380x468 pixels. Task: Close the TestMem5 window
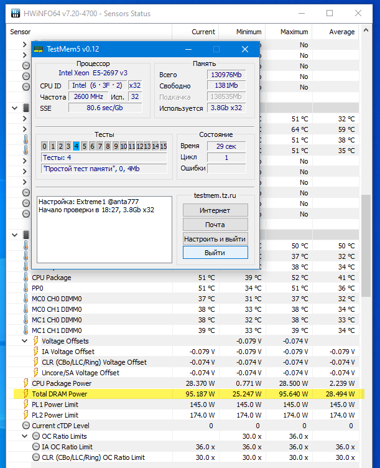click(x=245, y=49)
